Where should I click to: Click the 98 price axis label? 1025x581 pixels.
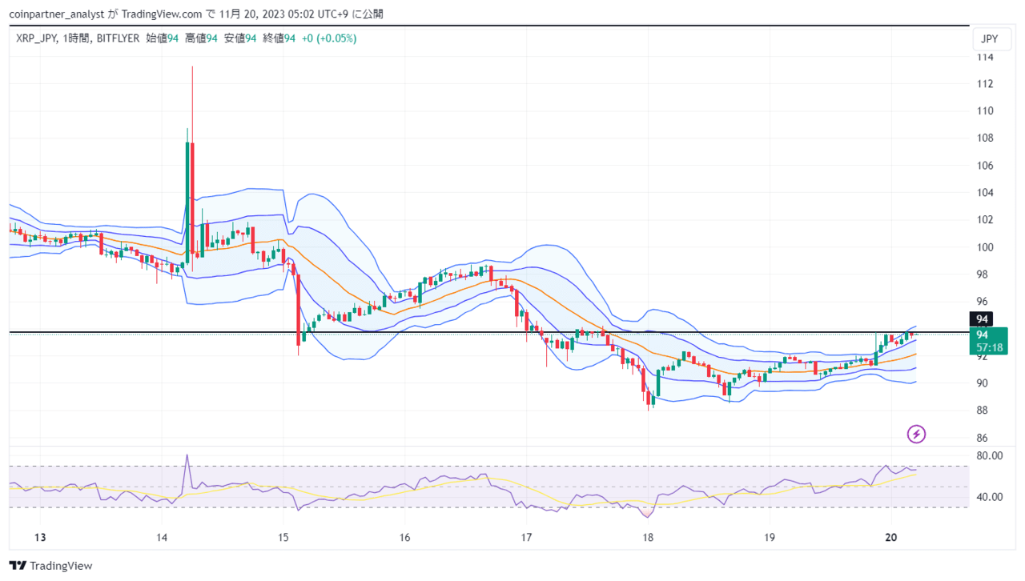983,274
